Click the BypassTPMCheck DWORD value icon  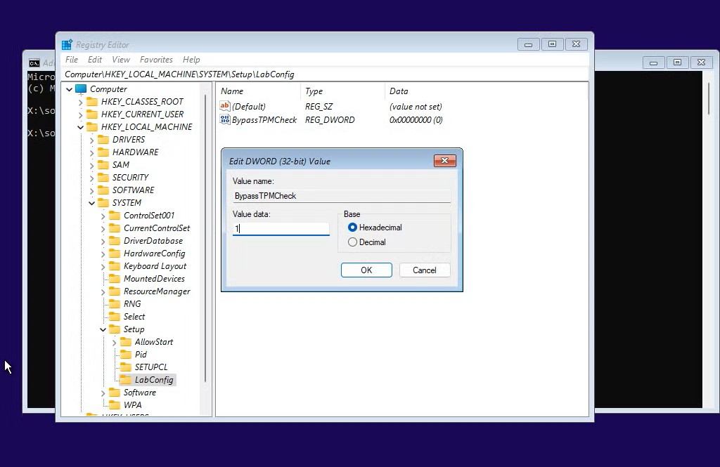tap(225, 120)
